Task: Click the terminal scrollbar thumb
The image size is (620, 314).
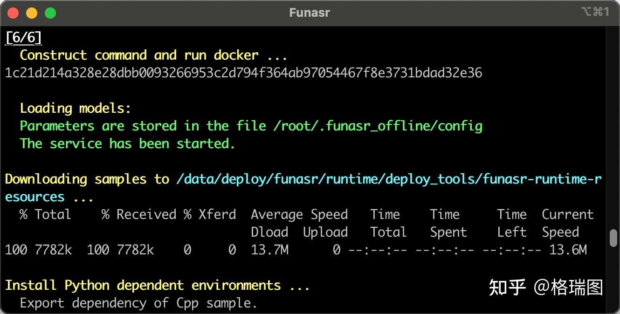Action: [x=613, y=238]
